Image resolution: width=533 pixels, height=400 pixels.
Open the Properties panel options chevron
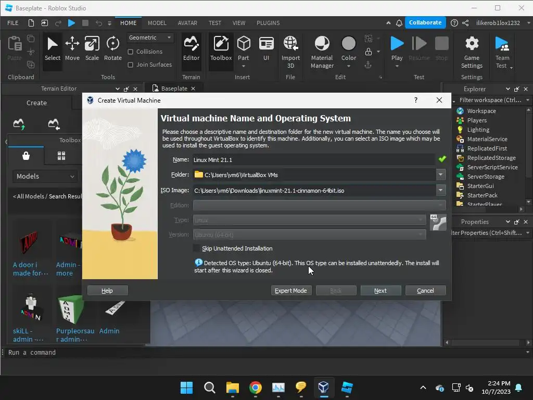click(x=507, y=221)
